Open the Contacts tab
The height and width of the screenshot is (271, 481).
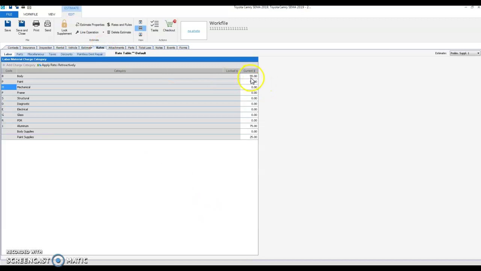[x=13, y=48]
